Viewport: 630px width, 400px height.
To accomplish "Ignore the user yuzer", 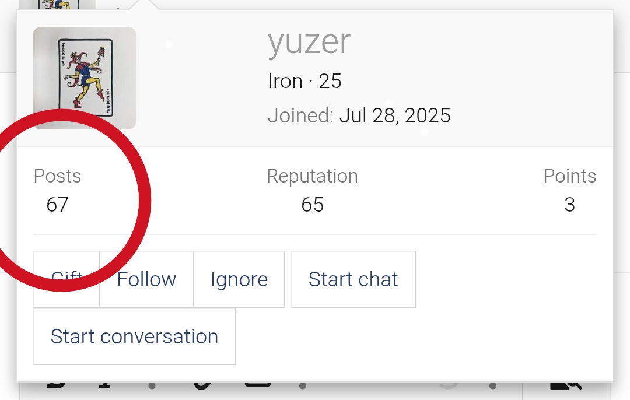I will [239, 279].
